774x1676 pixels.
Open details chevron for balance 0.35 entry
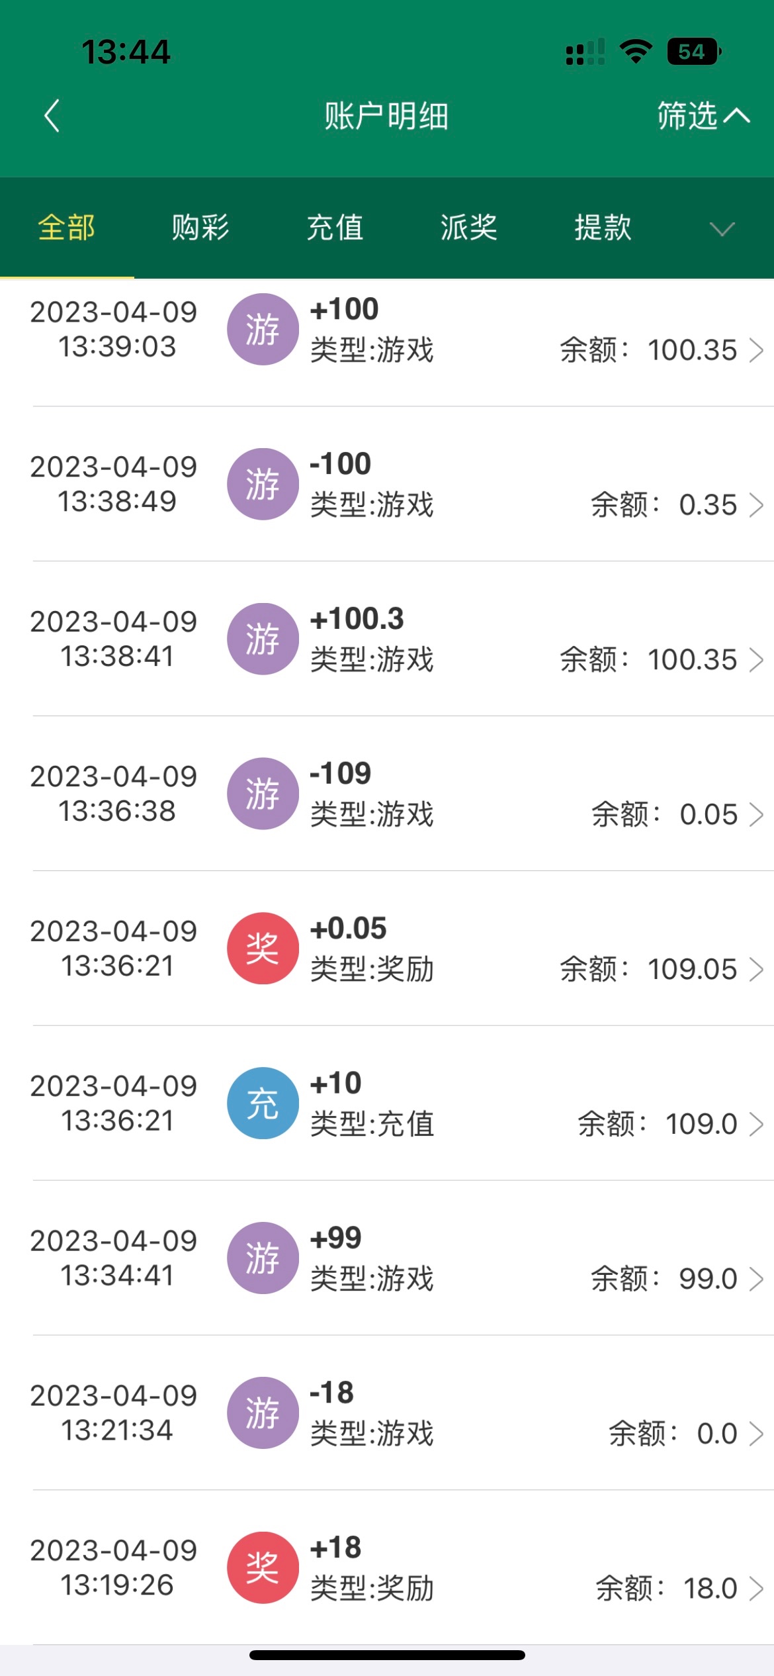(x=756, y=505)
